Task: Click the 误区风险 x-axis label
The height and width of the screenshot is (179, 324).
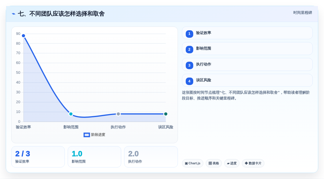Action: pyautogui.click(x=165, y=127)
